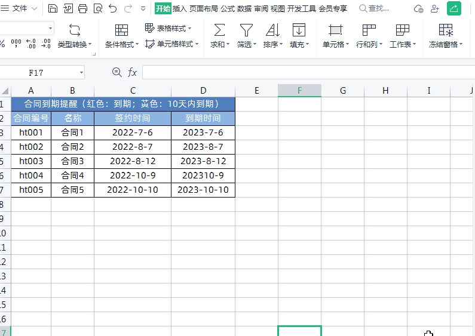Click the 冻结窗格 icon
This screenshot has width=475, height=336.
446,30
